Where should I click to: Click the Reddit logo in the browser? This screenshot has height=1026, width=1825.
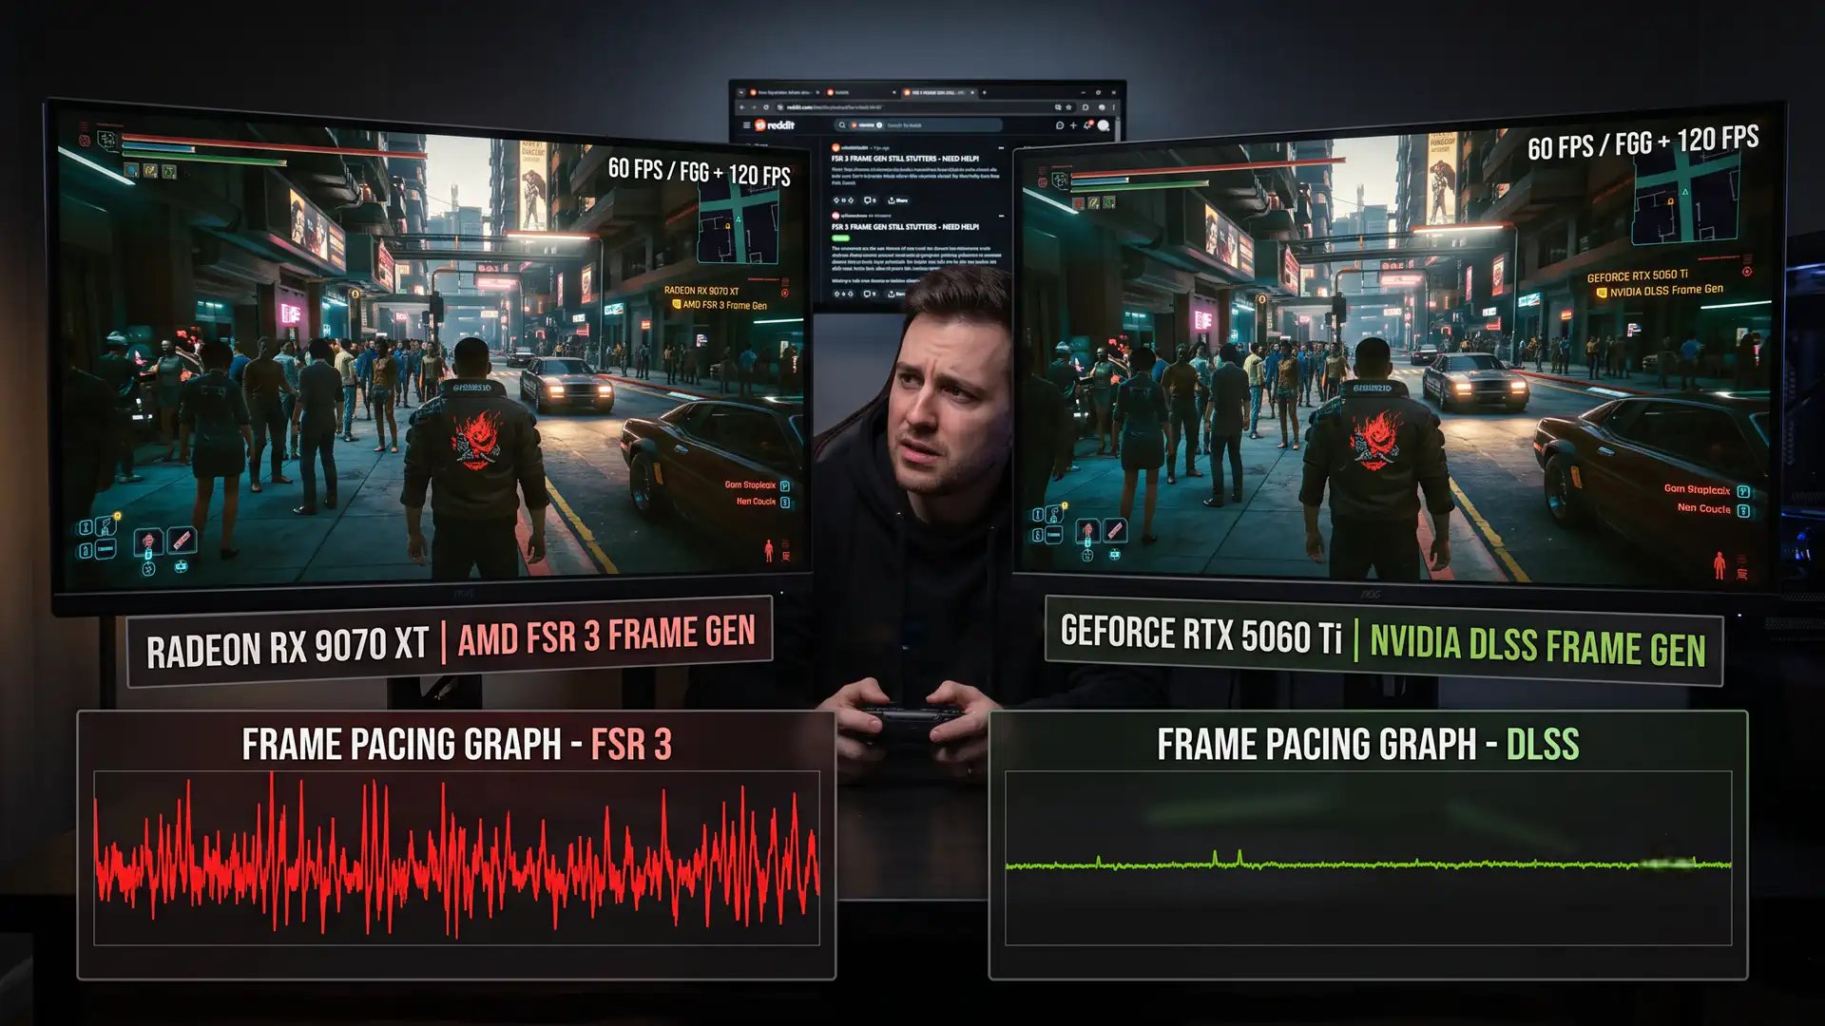(775, 125)
